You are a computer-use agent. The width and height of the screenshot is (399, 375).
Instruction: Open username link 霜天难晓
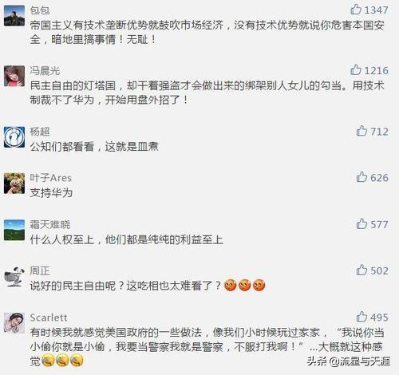tap(50, 225)
